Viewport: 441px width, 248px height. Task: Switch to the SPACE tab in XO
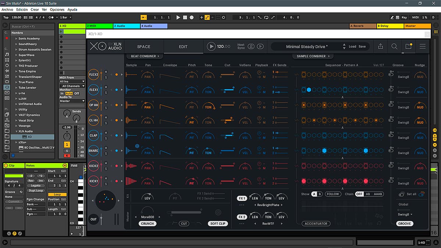click(x=144, y=47)
